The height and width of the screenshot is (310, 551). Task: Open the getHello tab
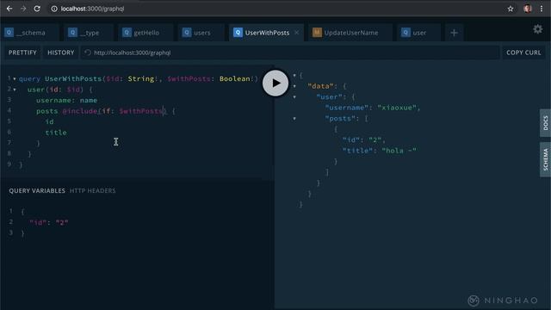click(145, 33)
